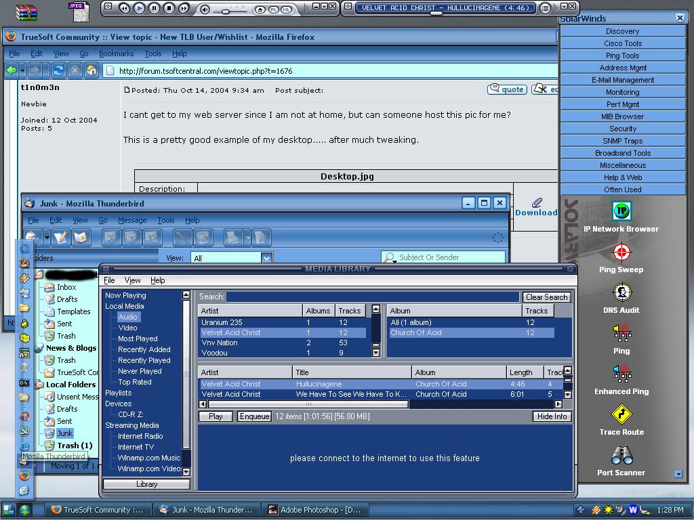Click the Winamp play button
The image size is (694, 520).
pyautogui.click(x=139, y=8)
